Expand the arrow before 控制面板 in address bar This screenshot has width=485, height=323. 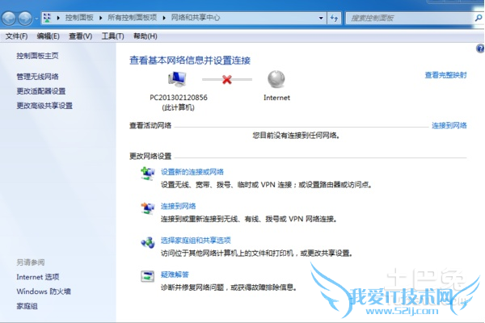[58, 18]
